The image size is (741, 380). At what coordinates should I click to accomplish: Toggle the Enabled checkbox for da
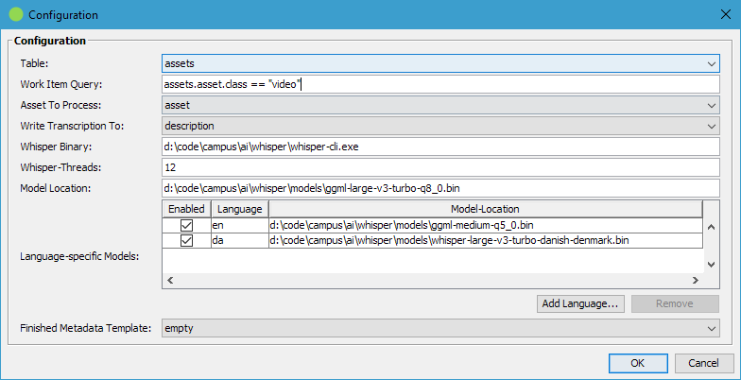(187, 240)
